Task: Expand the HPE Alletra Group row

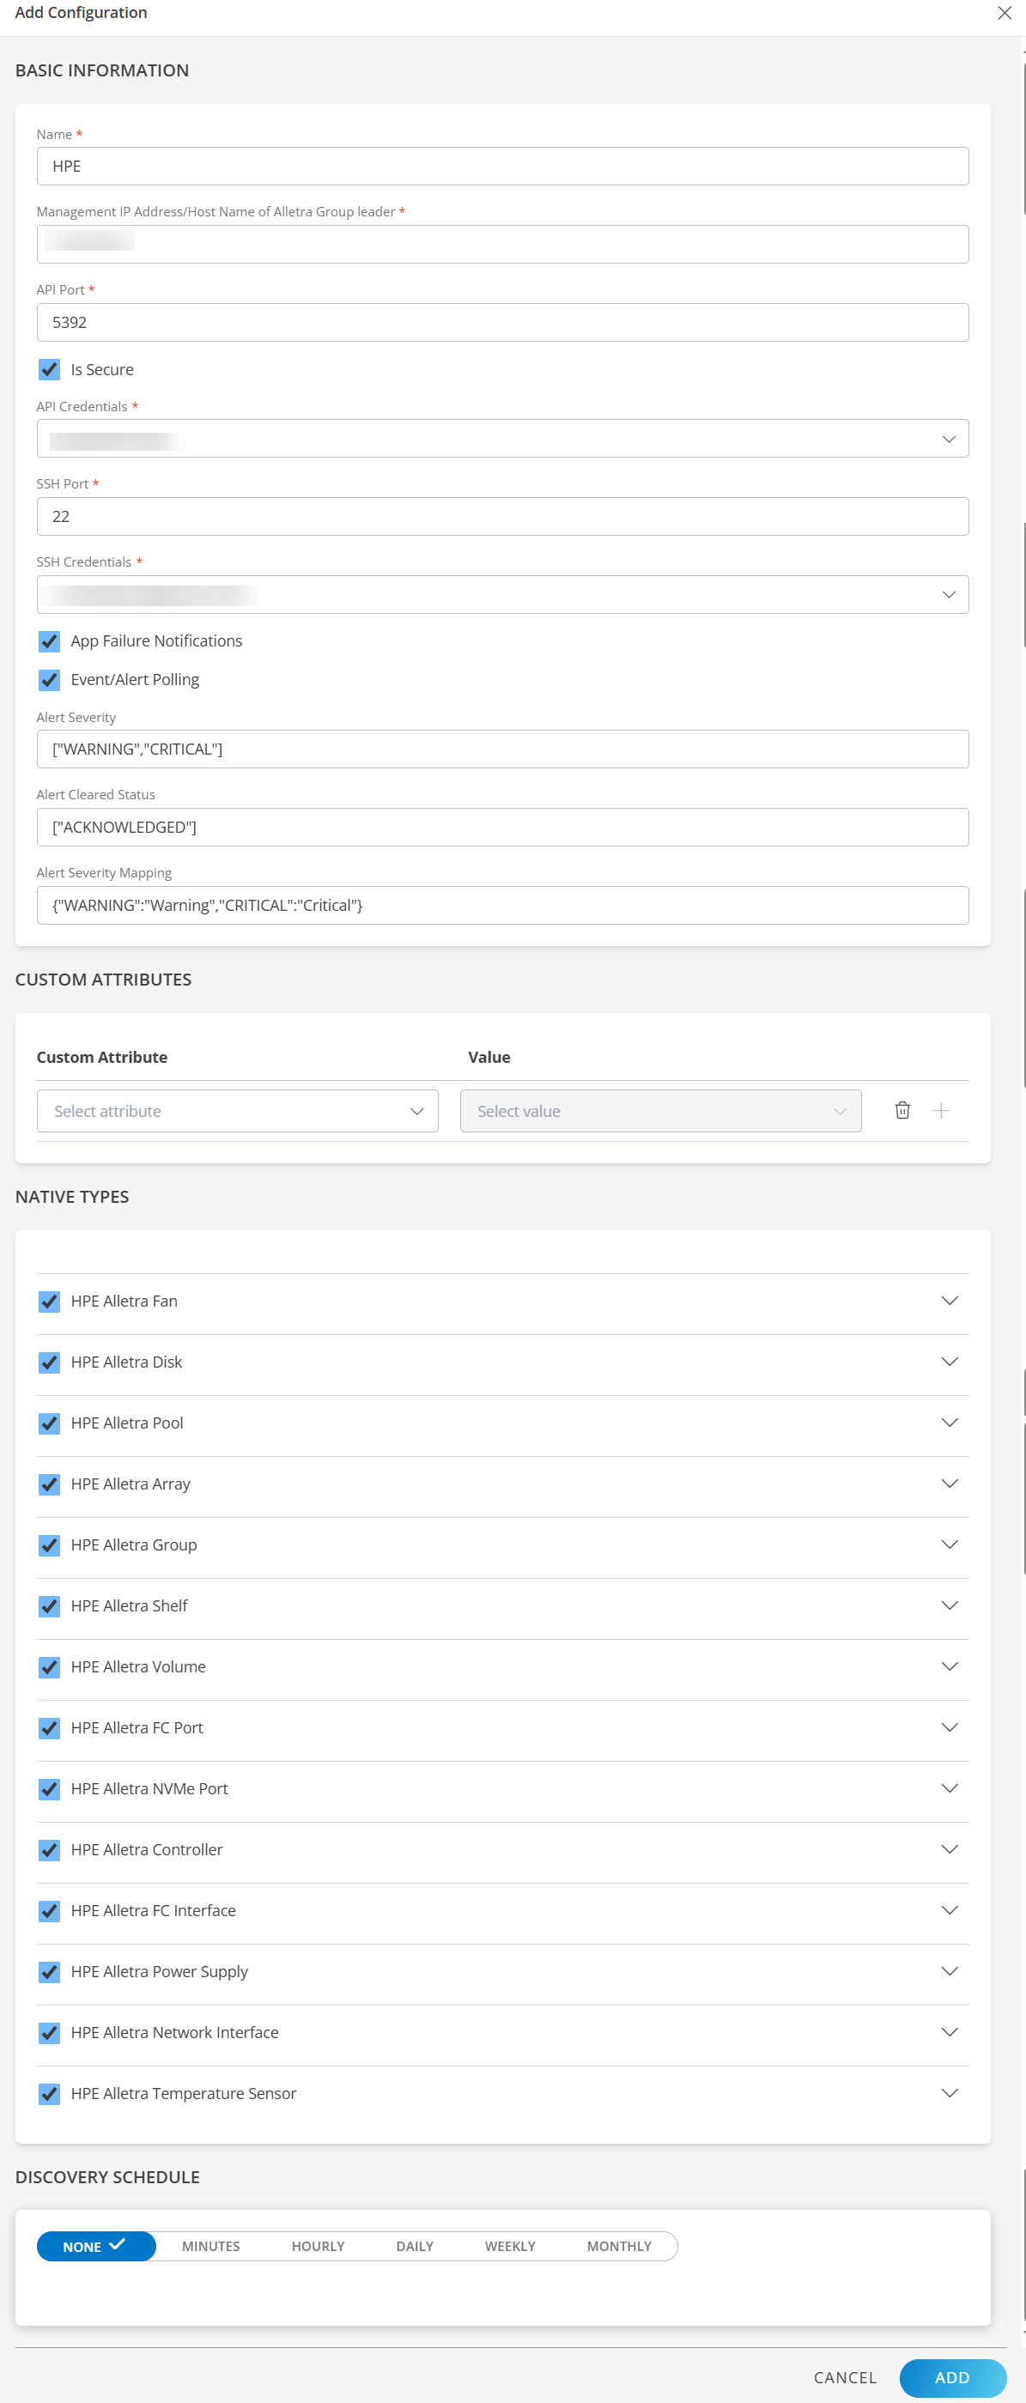Action: (950, 1544)
